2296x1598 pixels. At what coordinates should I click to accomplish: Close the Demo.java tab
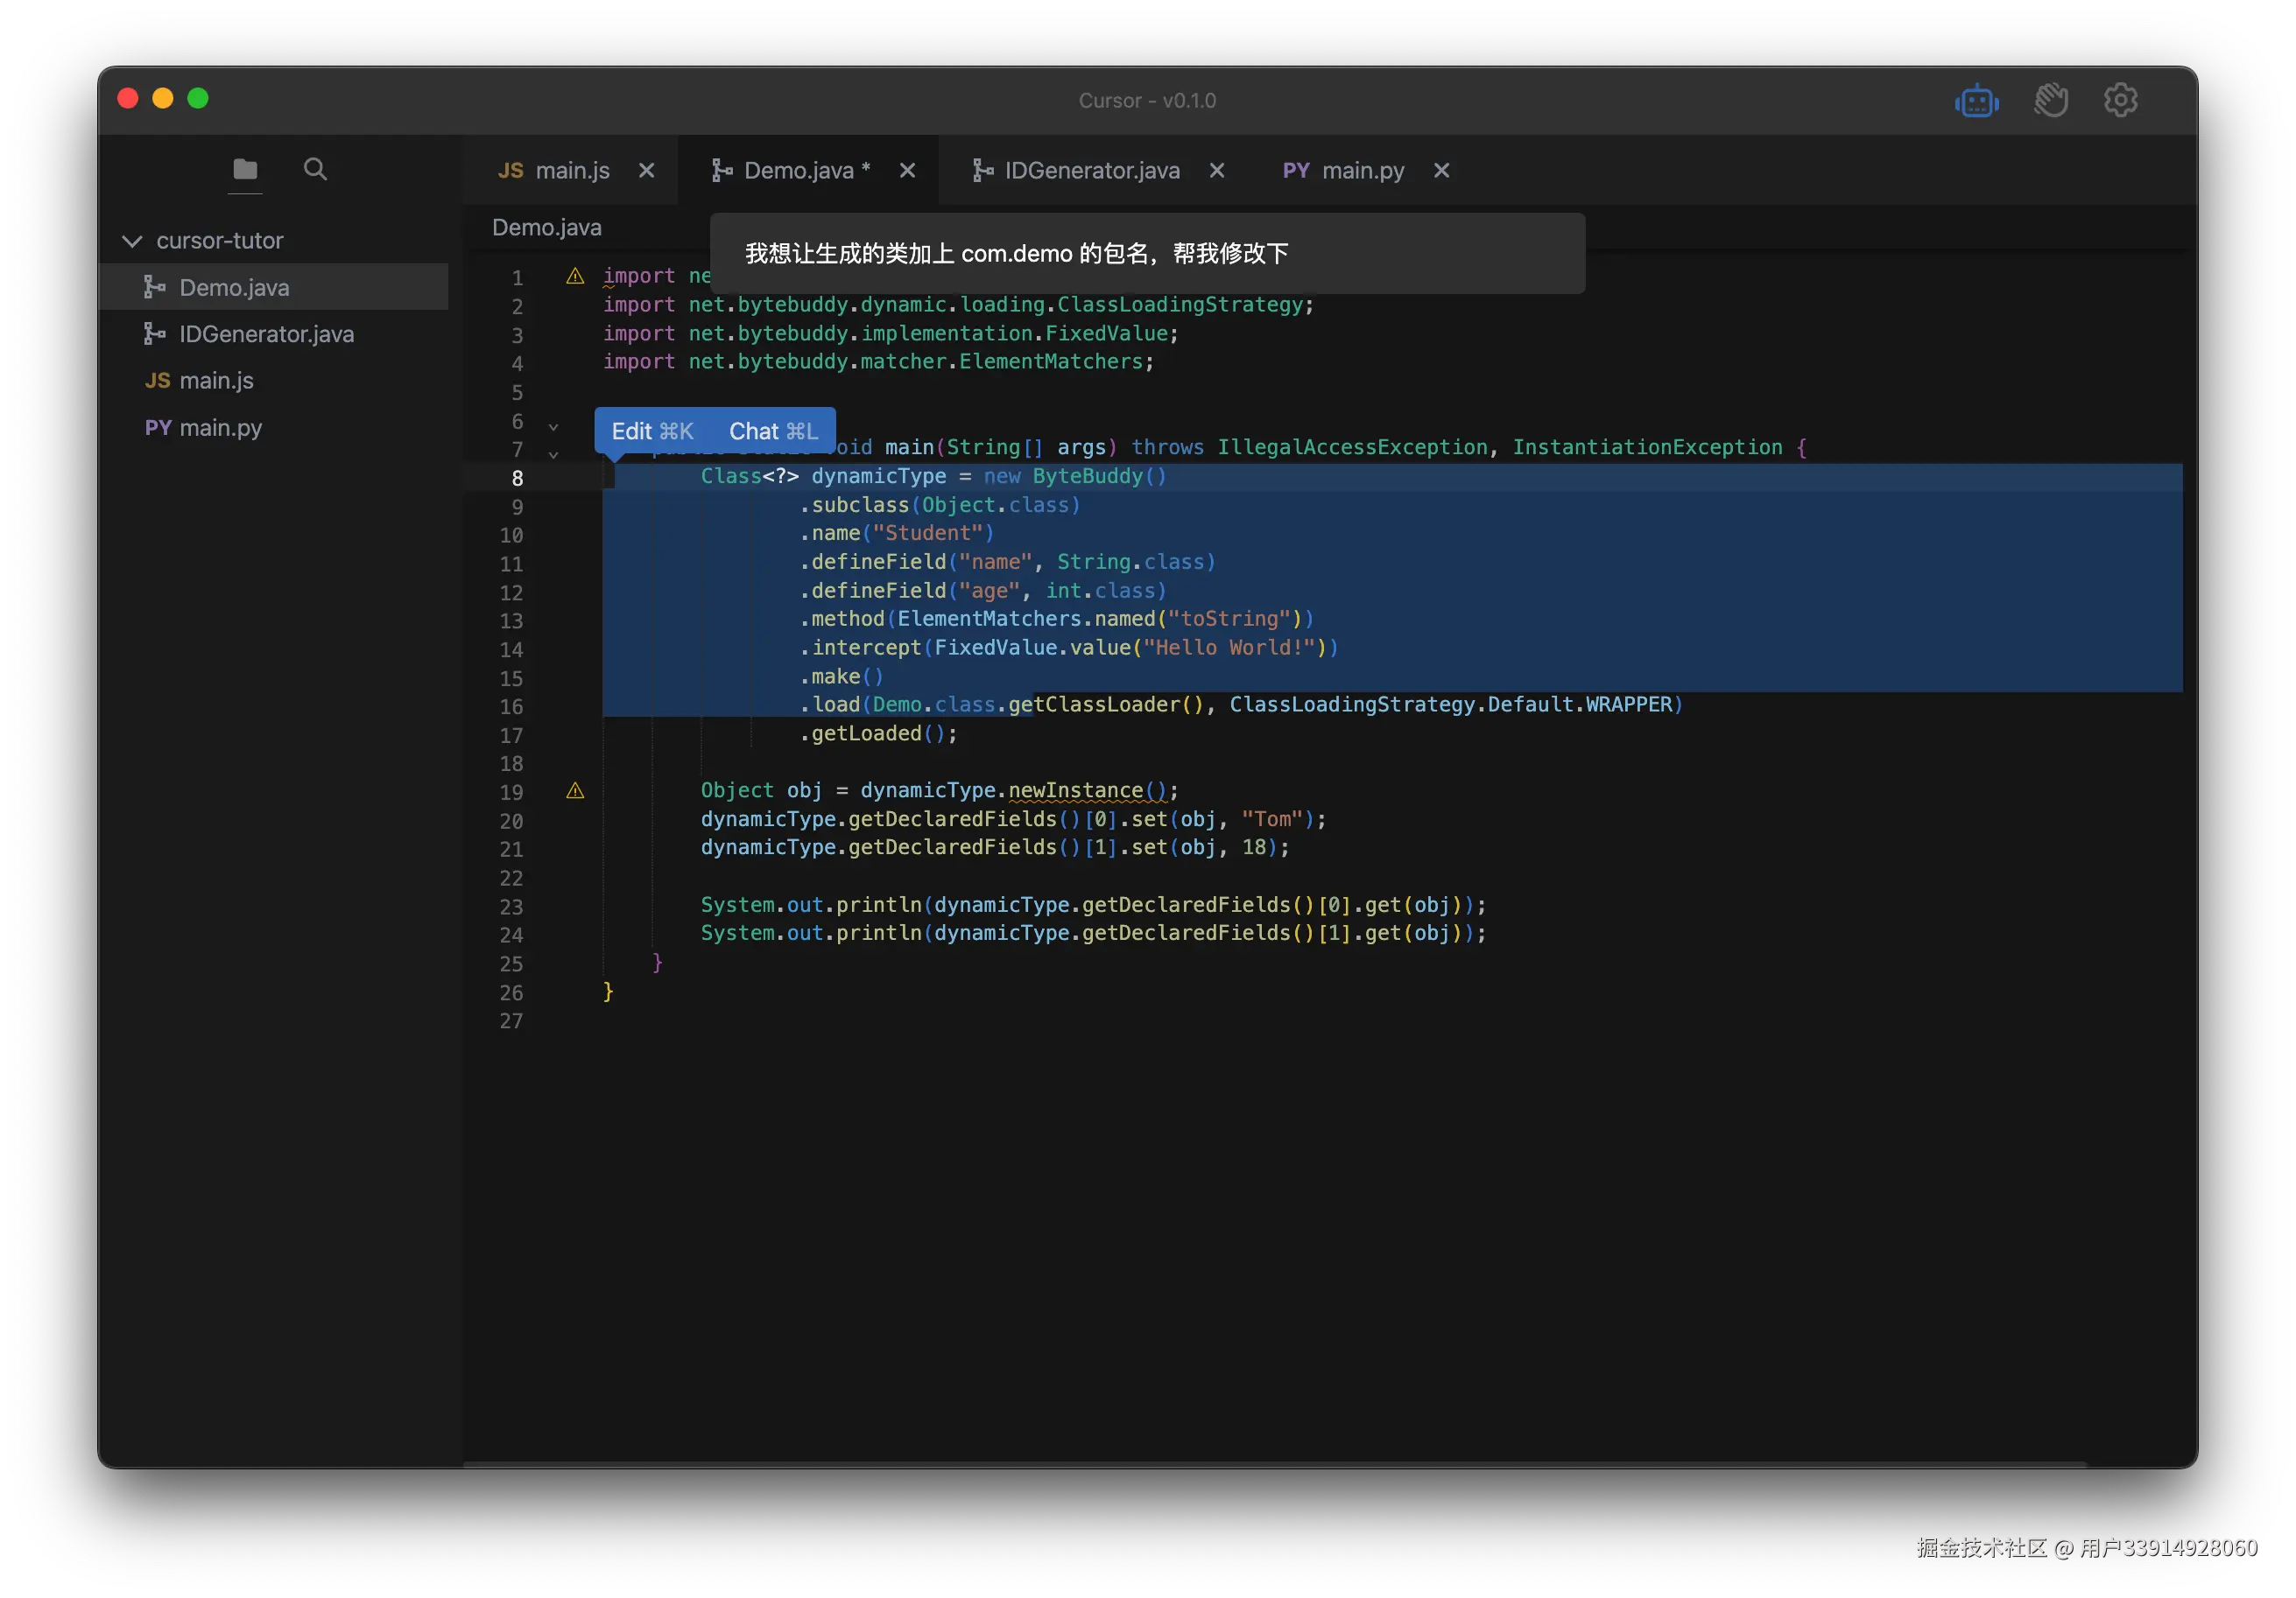(907, 171)
